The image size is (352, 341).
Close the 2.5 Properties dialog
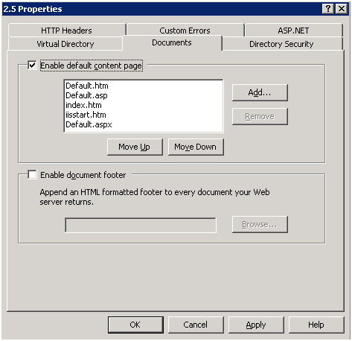tap(342, 9)
